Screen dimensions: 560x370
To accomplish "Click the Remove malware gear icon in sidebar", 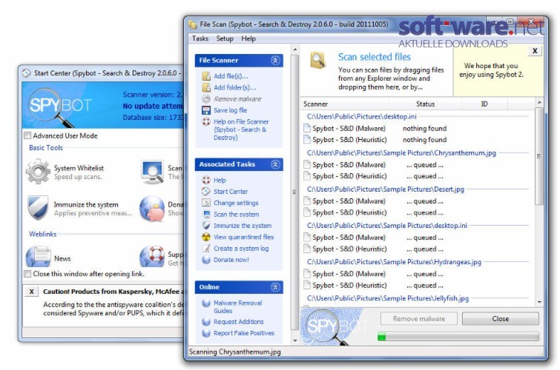I will coord(206,98).
